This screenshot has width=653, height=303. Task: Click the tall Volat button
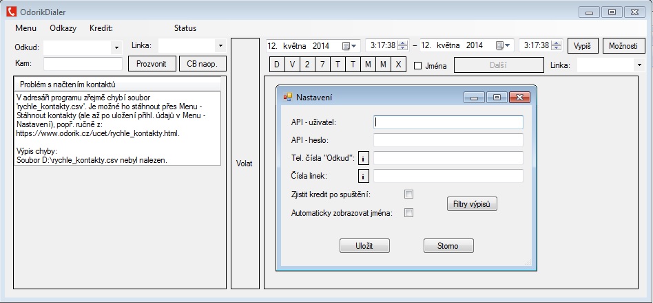click(245, 164)
